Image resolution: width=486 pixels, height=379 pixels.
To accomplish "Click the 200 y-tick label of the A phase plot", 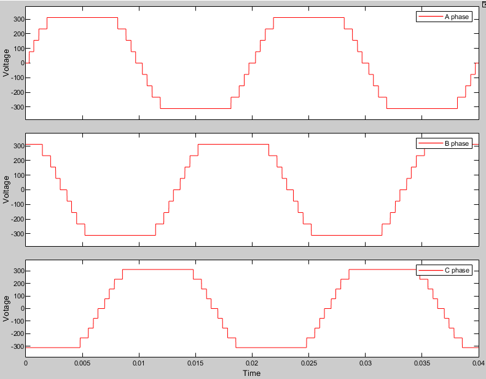I will click(x=19, y=34).
